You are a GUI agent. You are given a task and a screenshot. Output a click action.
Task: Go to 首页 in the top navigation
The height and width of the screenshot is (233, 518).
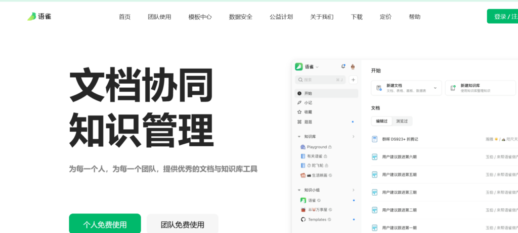click(124, 17)
